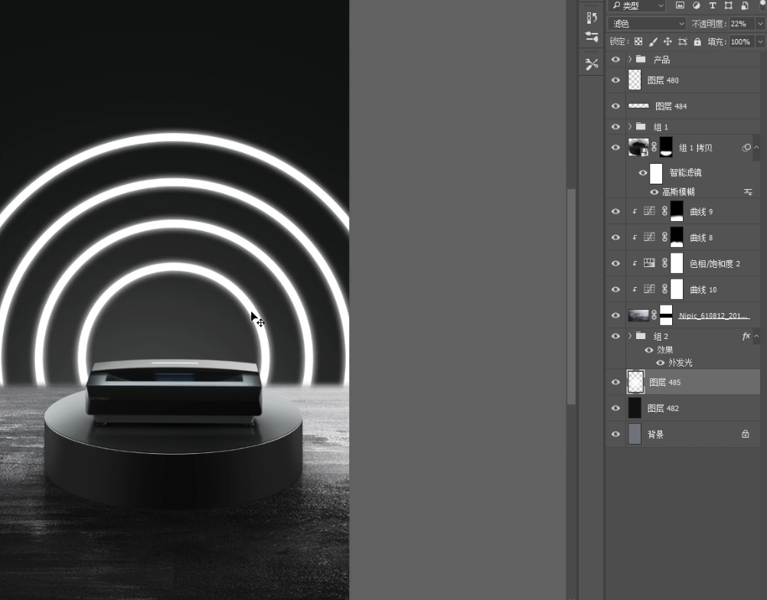
Task: Collapse smart filters of 组 1 拷贝
Action: click(x=756, y=147)
